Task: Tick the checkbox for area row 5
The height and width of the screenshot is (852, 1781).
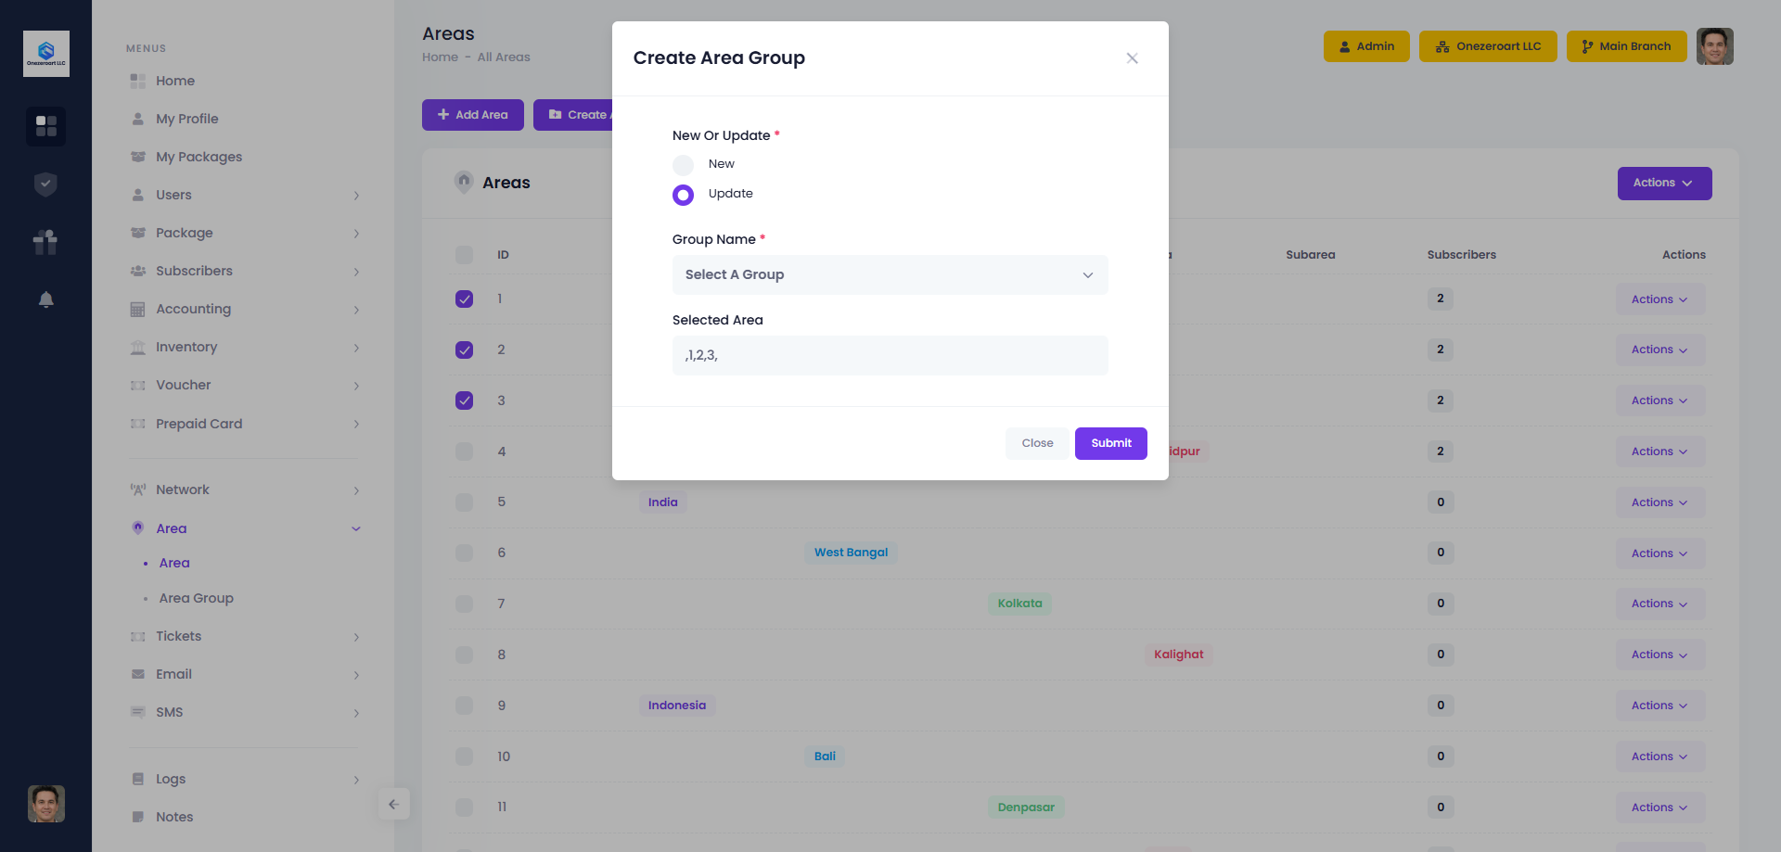Action: pyautogui.click(x=465, y=502)
